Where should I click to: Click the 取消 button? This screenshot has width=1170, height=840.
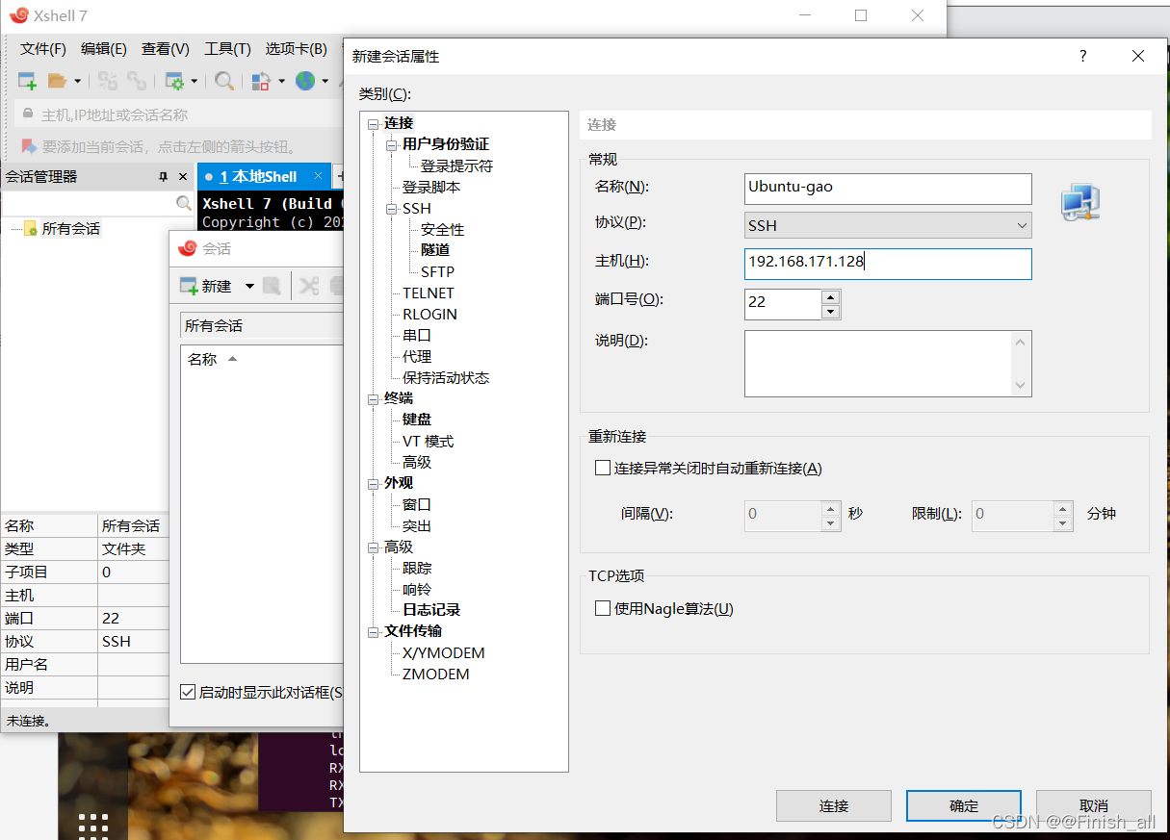[1094, 806]
